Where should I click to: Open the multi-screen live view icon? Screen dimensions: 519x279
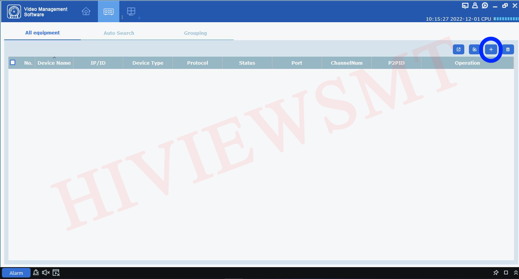[x=131, y=11]
